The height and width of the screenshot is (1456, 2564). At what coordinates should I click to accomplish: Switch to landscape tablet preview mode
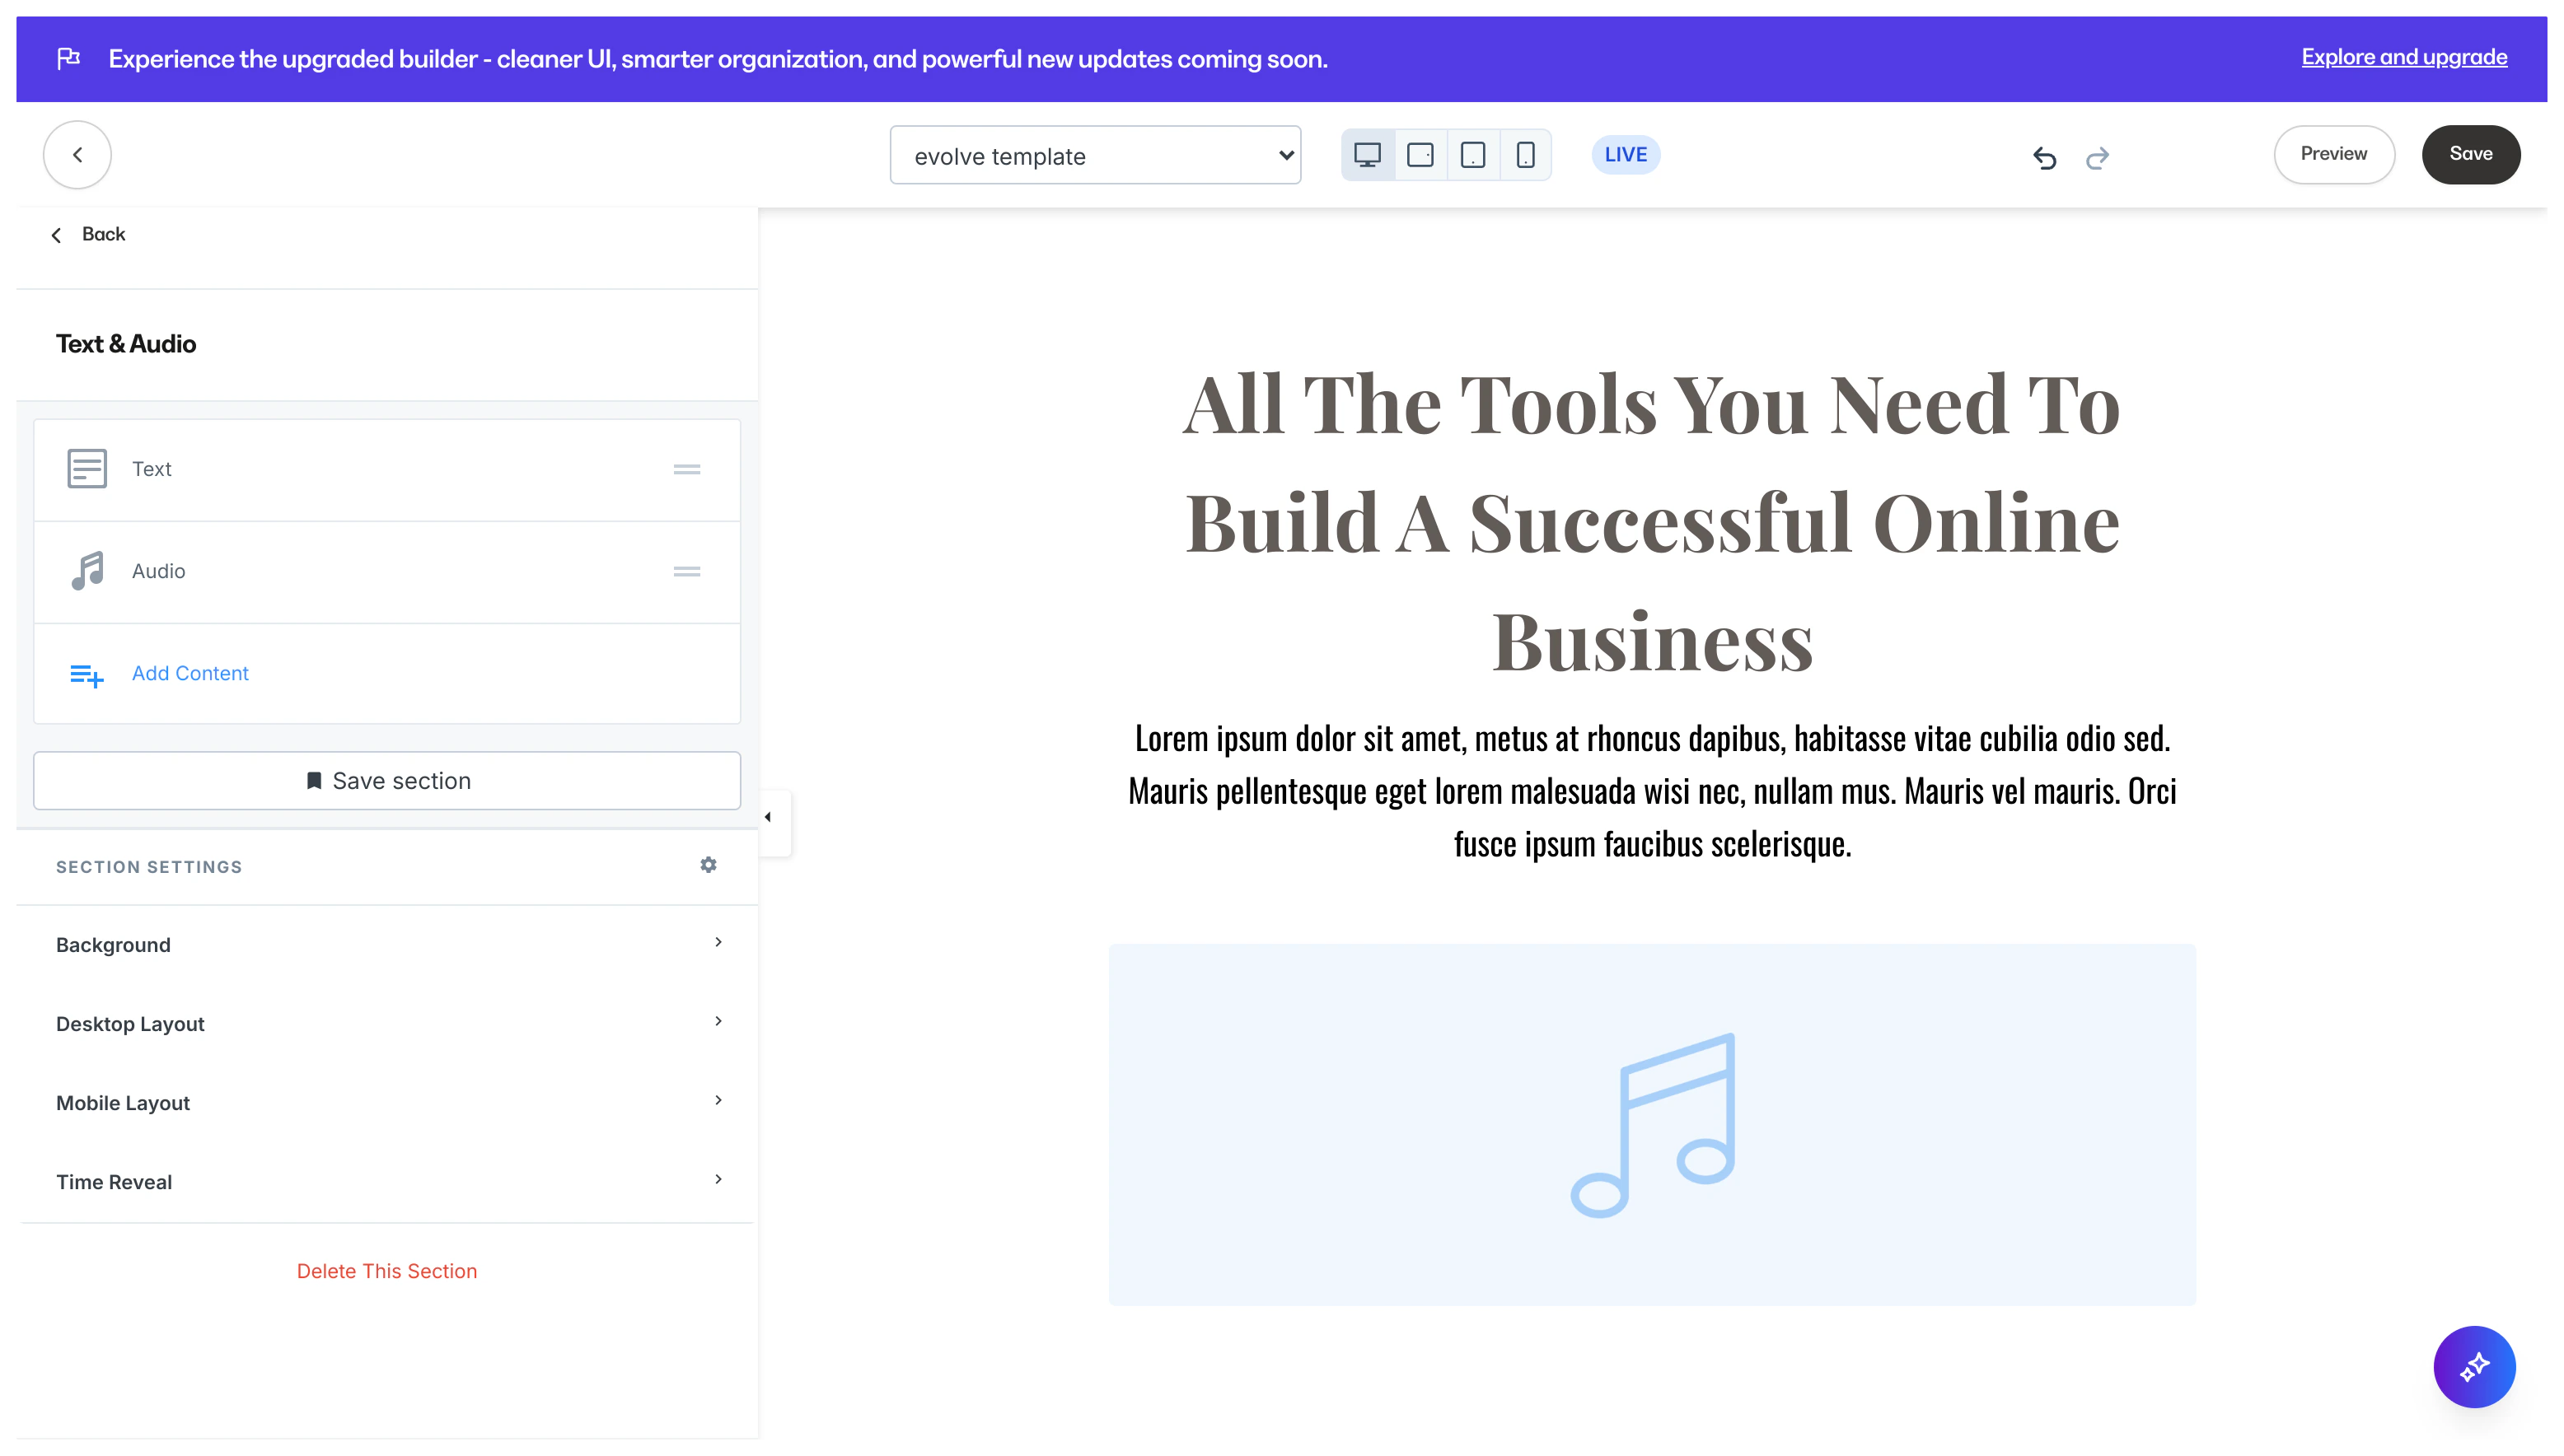1420,155
